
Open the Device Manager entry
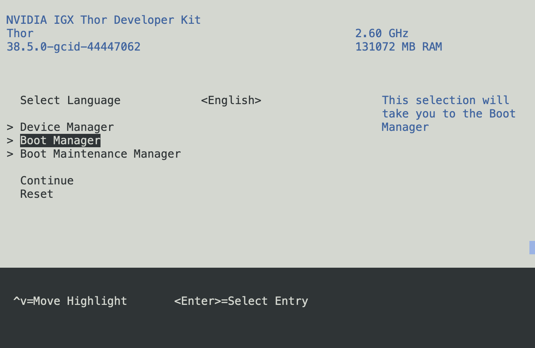tap(67, 127)
